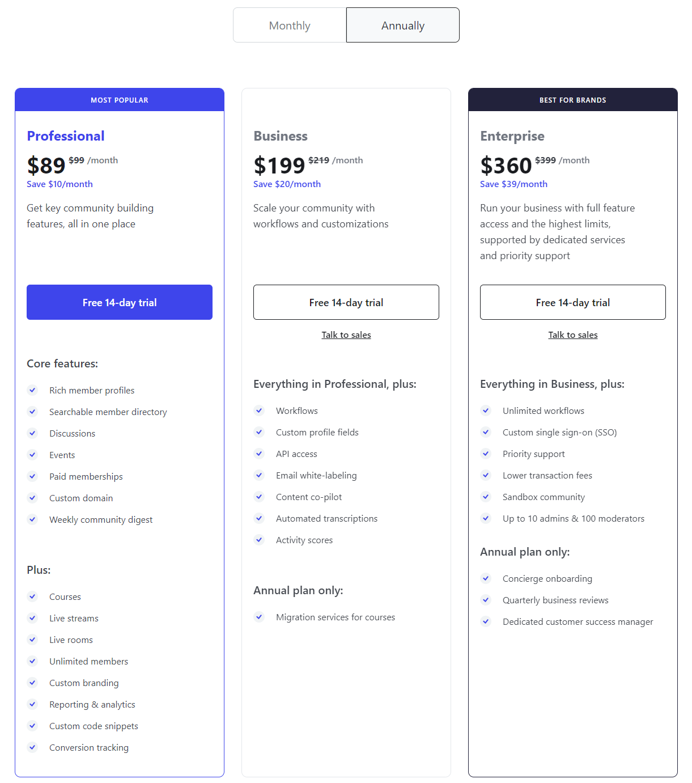Image resolution: width=692 pixels, height=783 pixels.
Task: Select Annually billing option
Action: [x=402, y=26]
